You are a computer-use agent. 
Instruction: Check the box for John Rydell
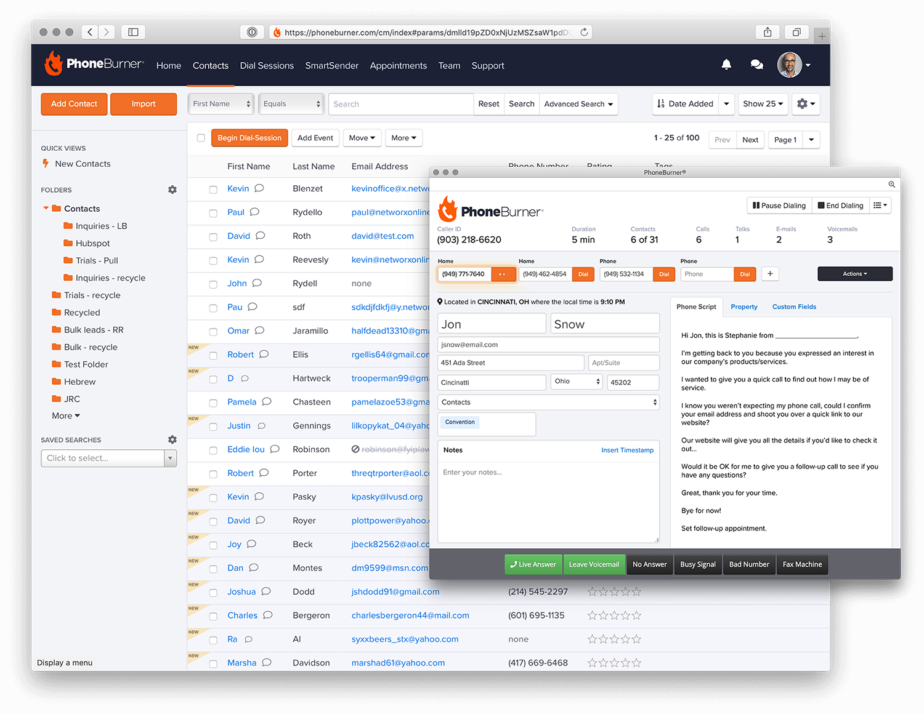tap(213, 284)
